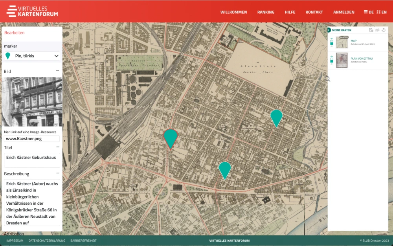Click the Meine Karten header
393x246 pixels.
coord(342,30)
